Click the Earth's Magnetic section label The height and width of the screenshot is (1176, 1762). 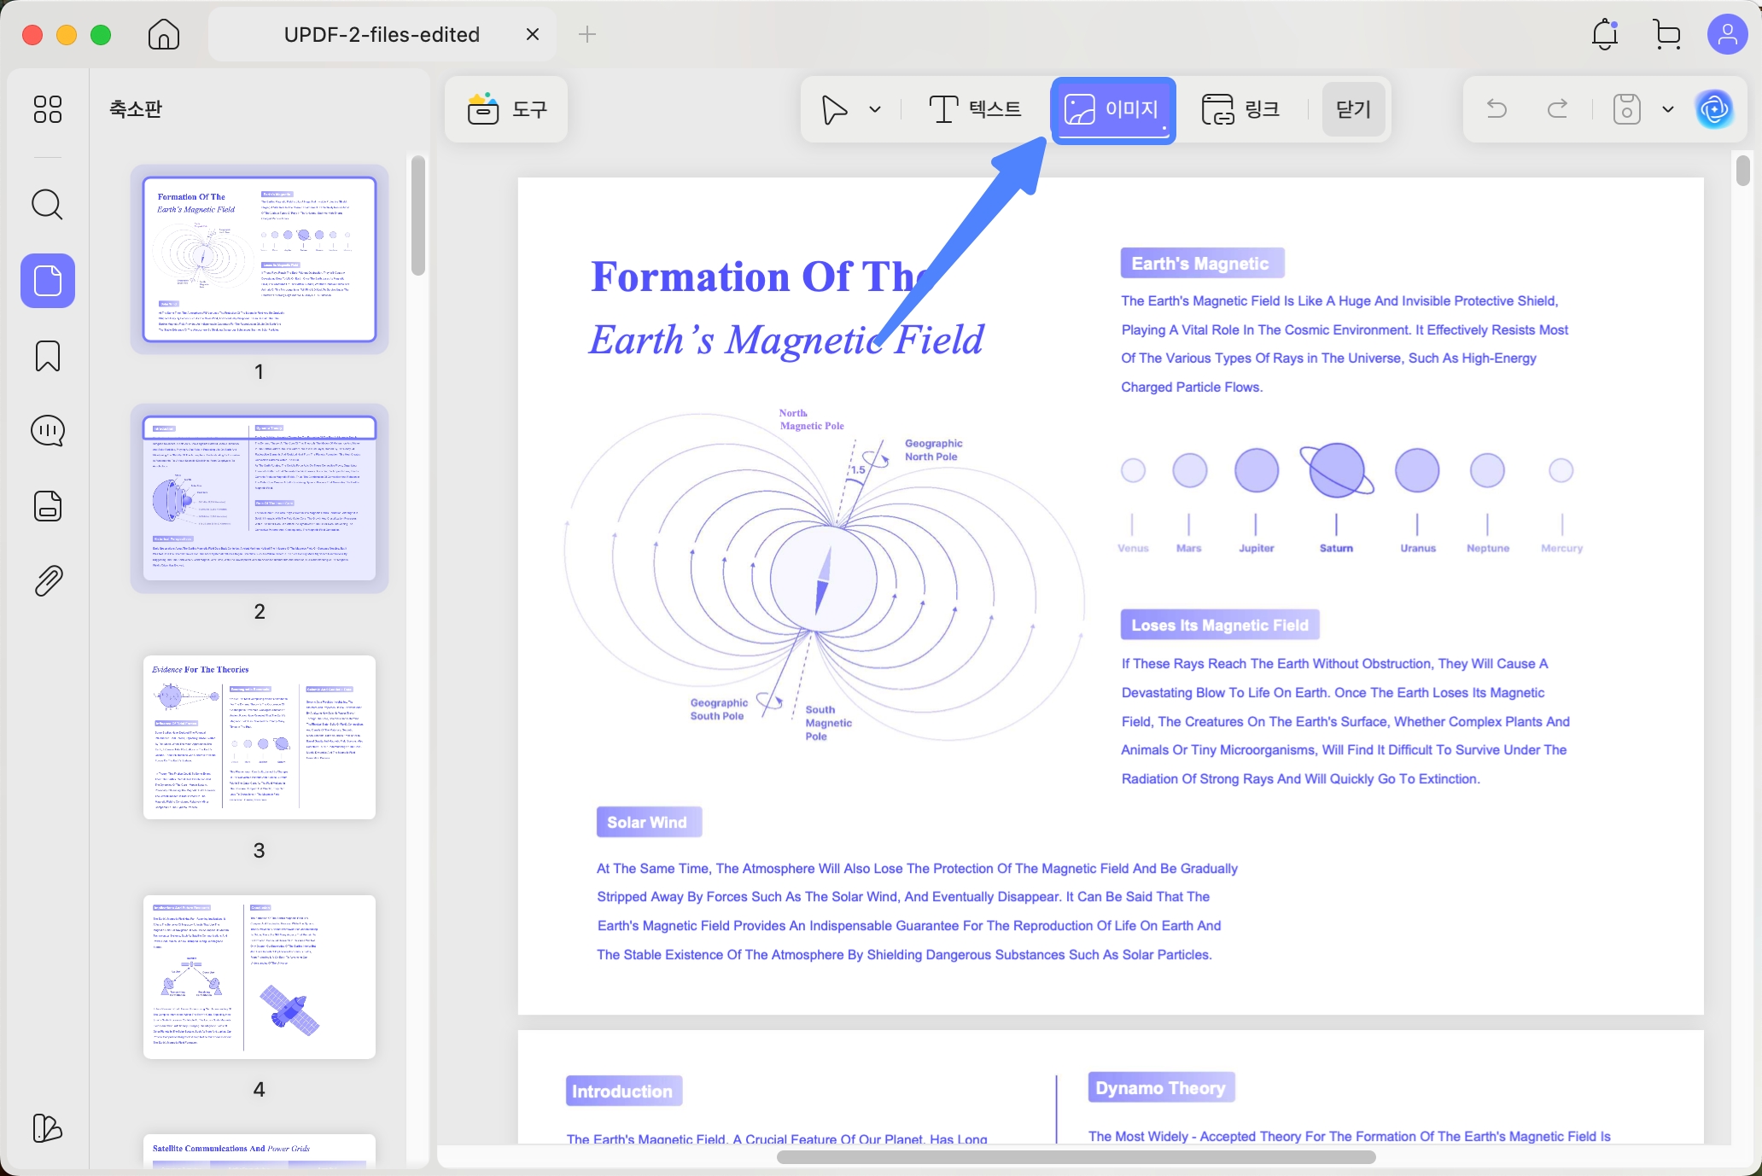[x=1202, y=263]
